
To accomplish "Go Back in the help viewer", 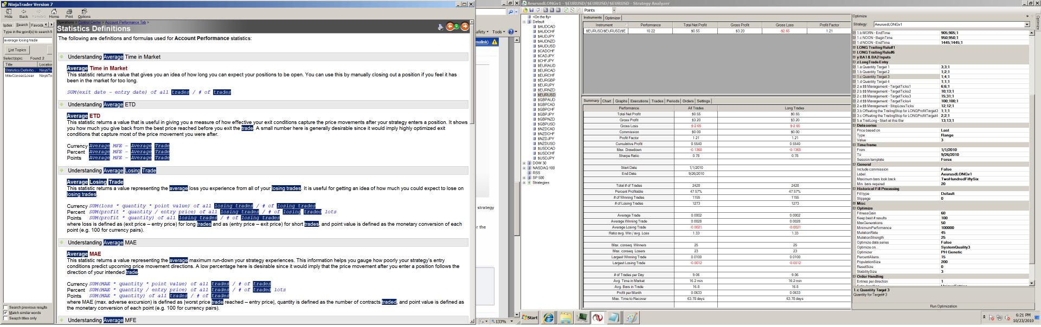I will [x=24, y=14].
